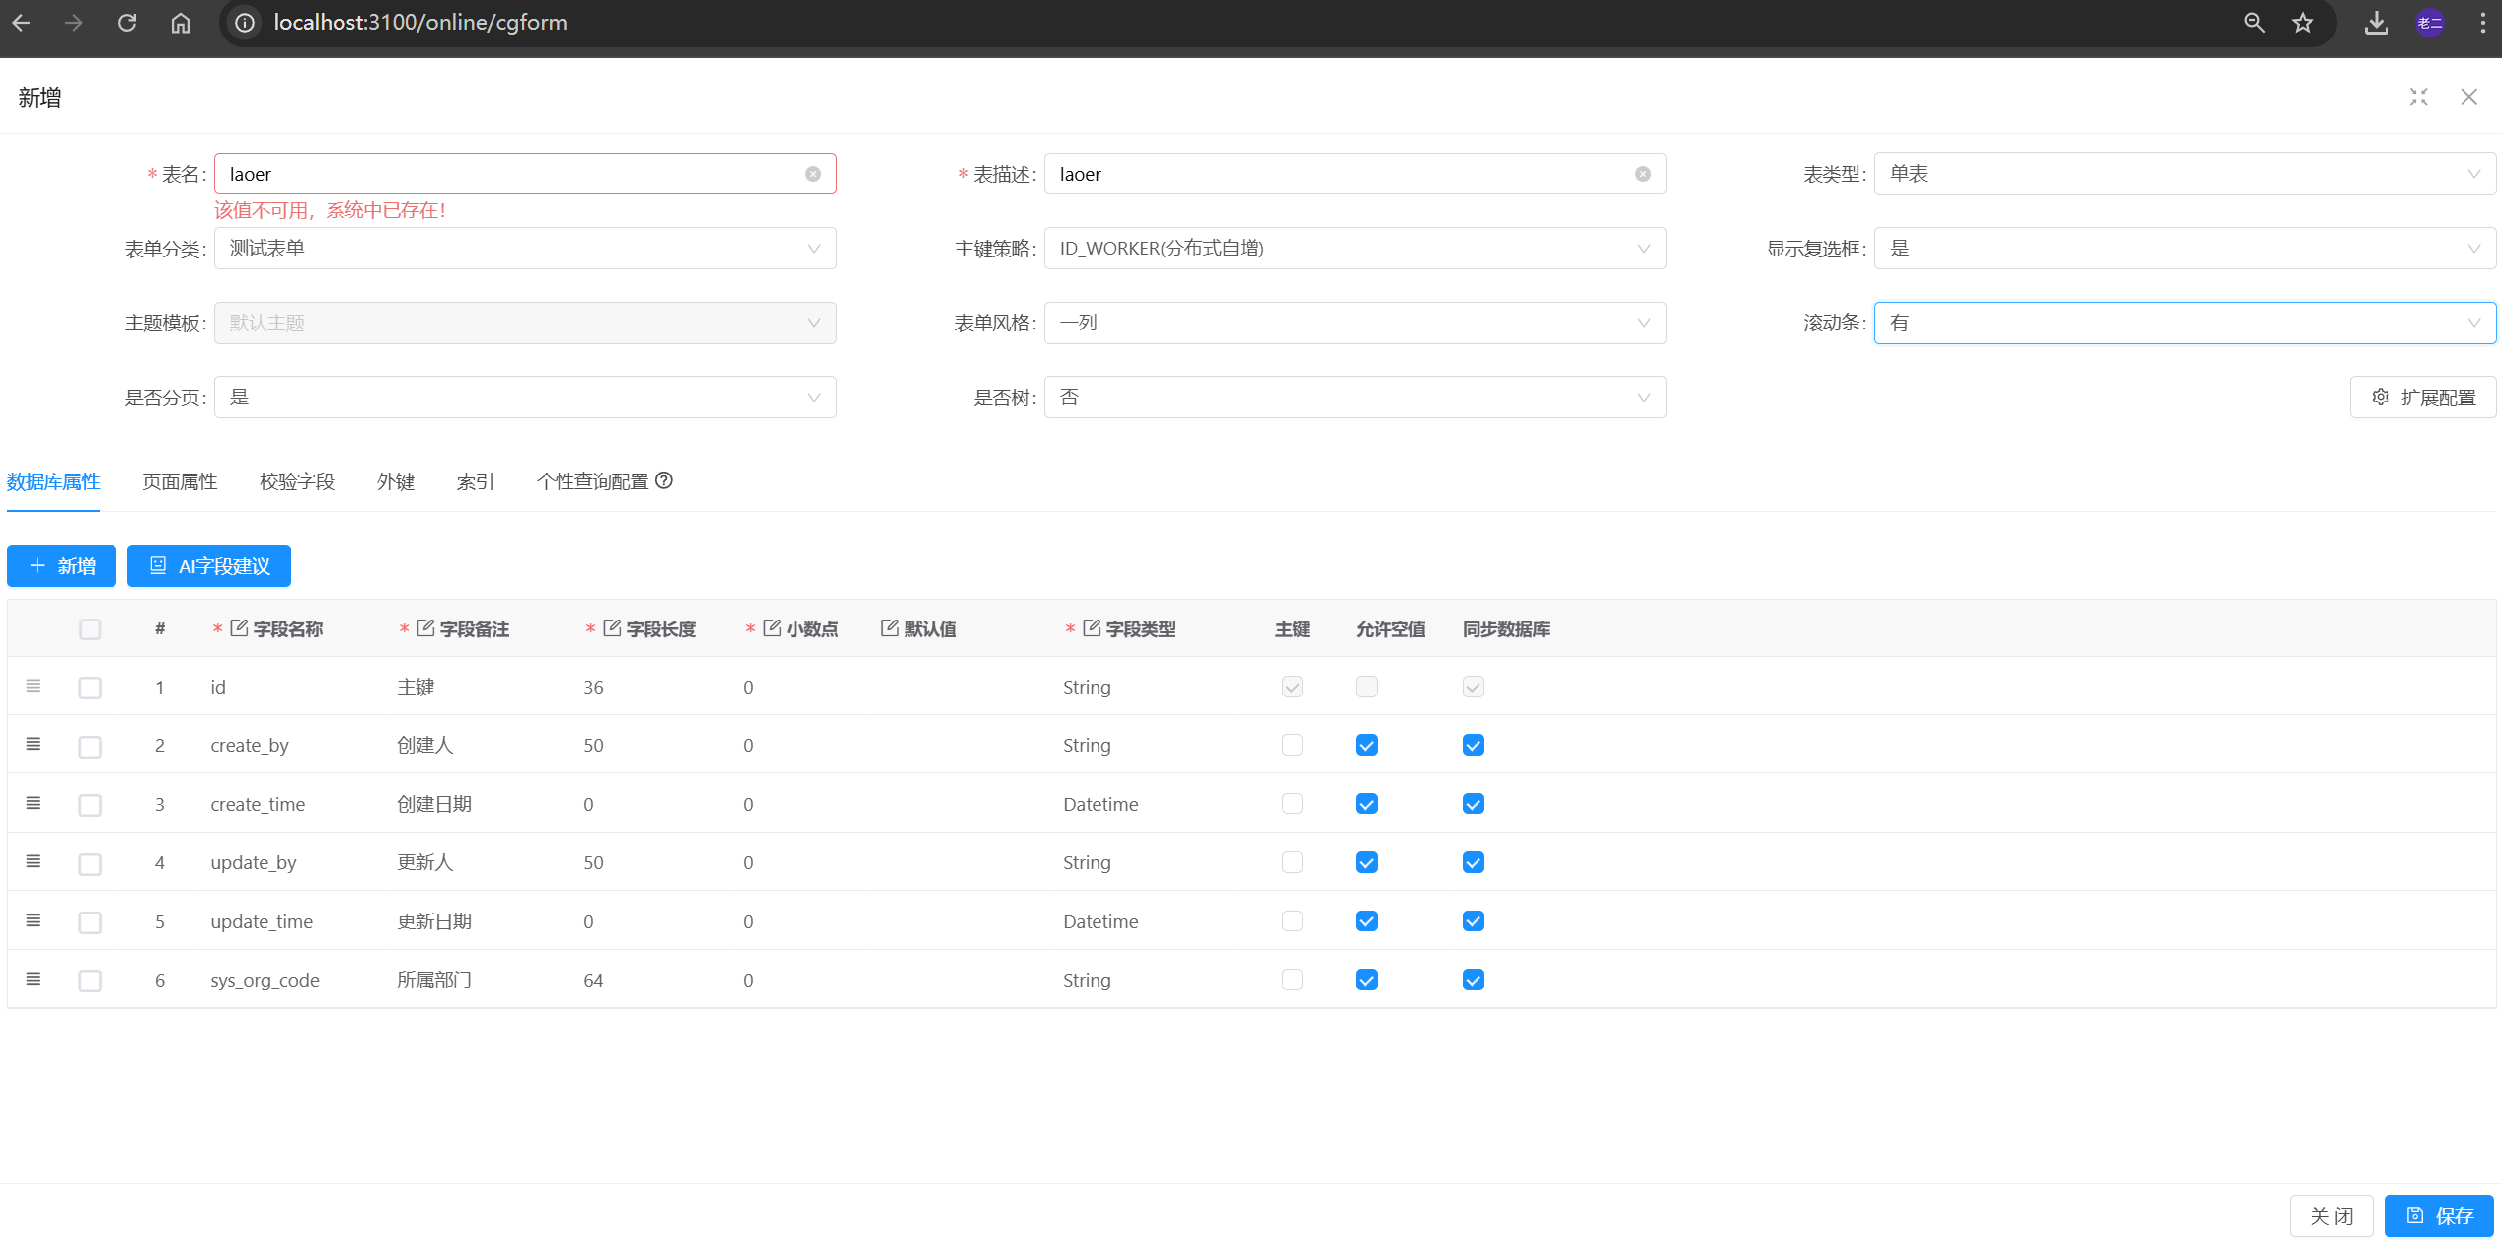Click the AI字段建议 button
Image resolution: width=2502 pixels, height=1243 pixels.
coord(209,566)
